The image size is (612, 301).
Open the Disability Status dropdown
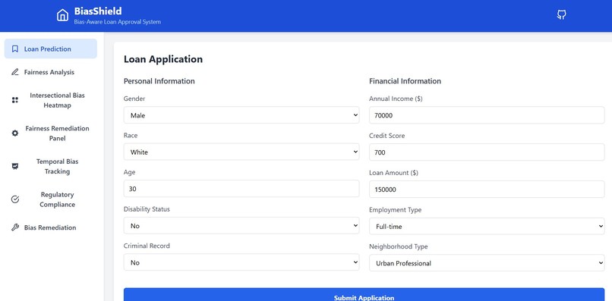pyautogui.click(x=241, y=225)
